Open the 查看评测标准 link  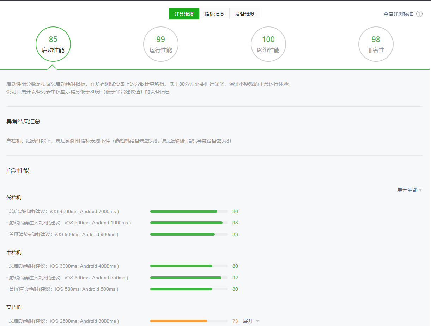pyautogui.click(x=398, y=14)
